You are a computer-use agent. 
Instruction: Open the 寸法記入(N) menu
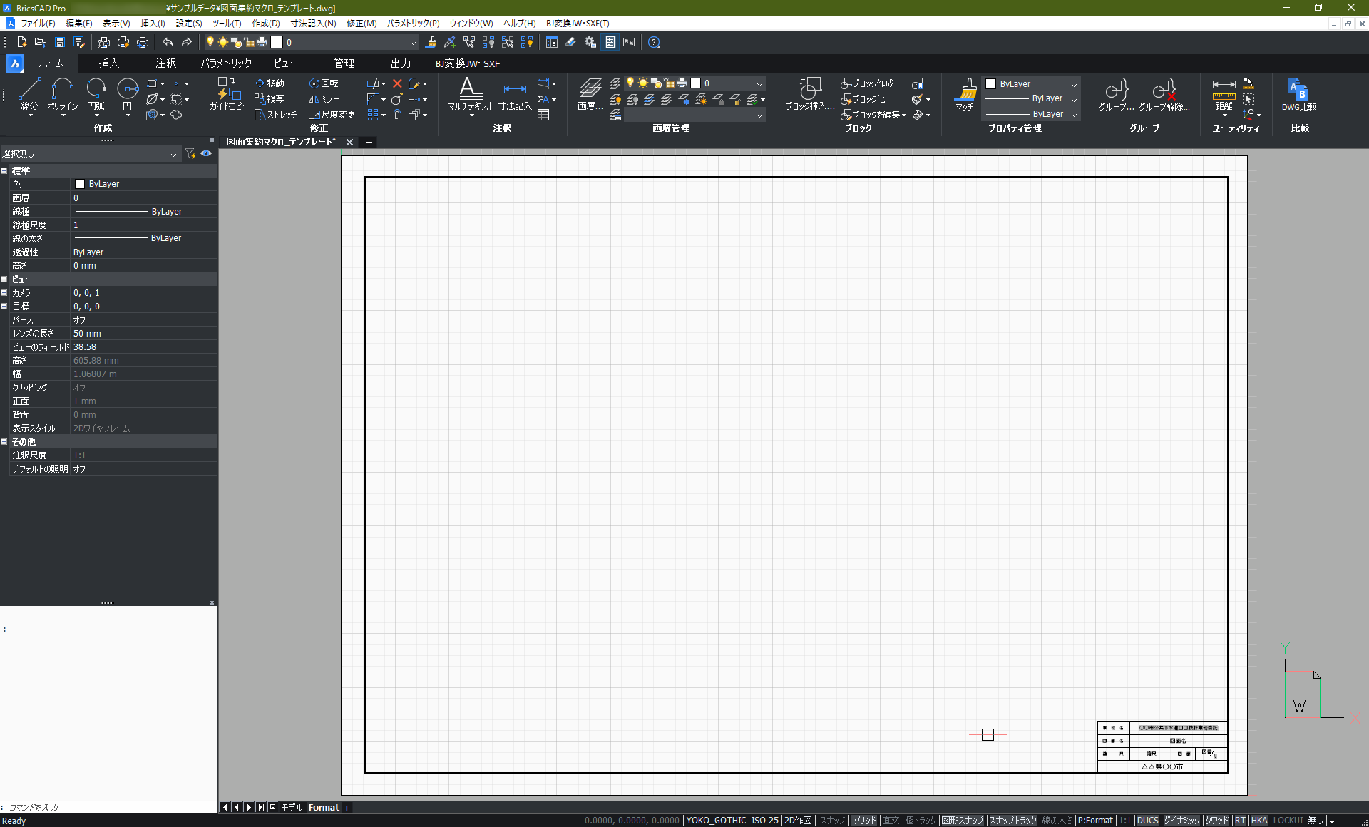(x=313, y=24)
